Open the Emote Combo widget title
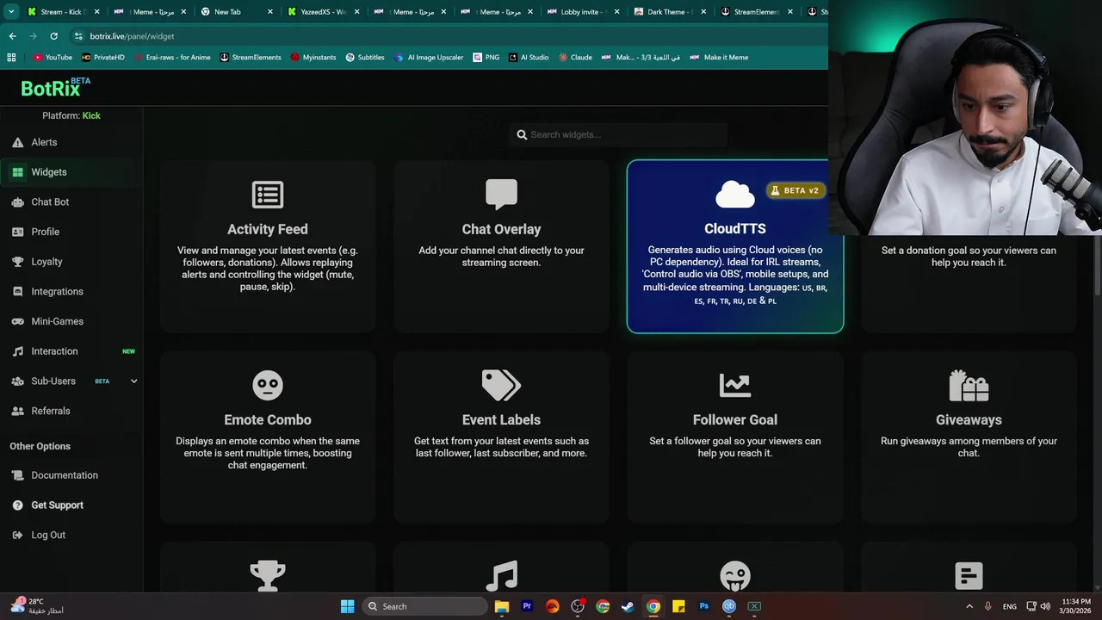The height and width of the screenshot is (620, 1102). 268,419
